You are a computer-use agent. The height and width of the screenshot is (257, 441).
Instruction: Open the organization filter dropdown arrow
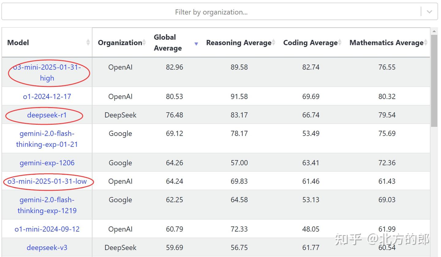click(429, 12)
